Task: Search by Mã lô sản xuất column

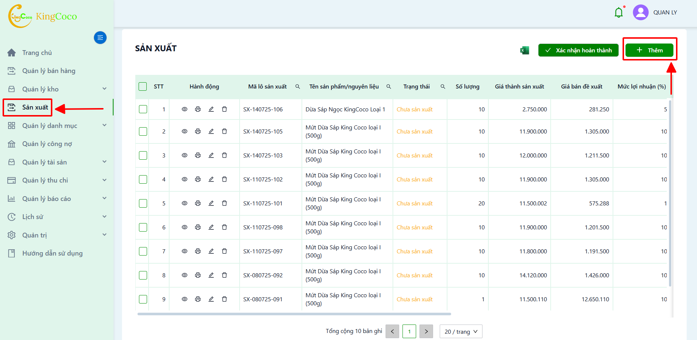Action: click(x=297, y=87)
